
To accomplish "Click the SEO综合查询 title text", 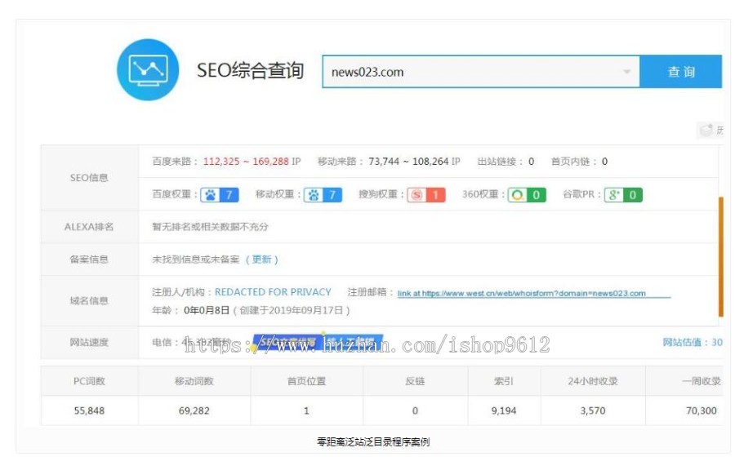I will click(251, 71).
